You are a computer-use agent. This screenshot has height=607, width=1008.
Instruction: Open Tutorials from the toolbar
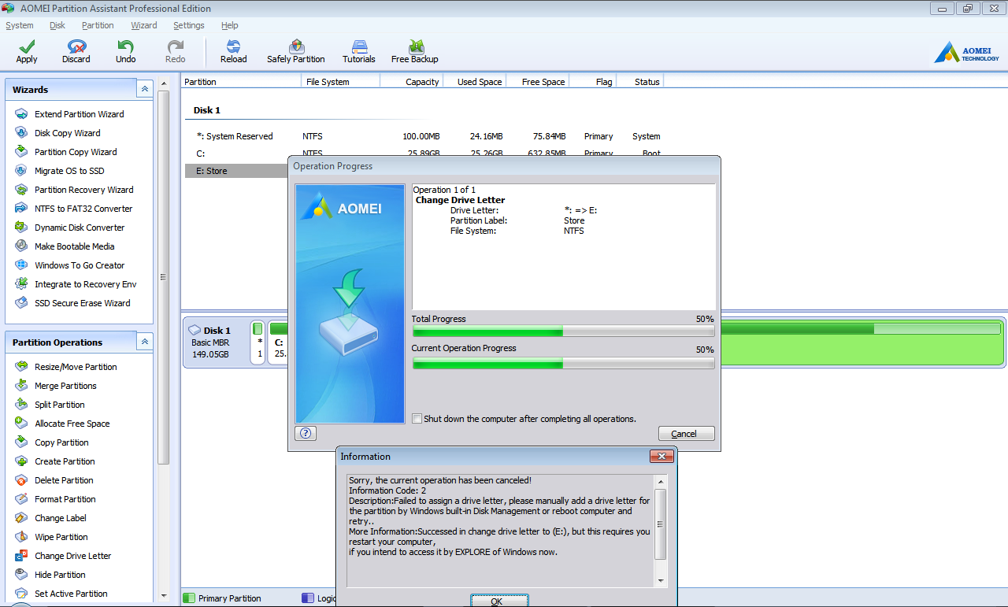(x=359, y=52)
